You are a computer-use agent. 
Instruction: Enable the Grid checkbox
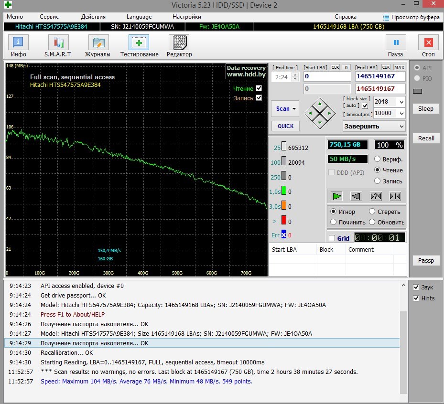[332, 238]
